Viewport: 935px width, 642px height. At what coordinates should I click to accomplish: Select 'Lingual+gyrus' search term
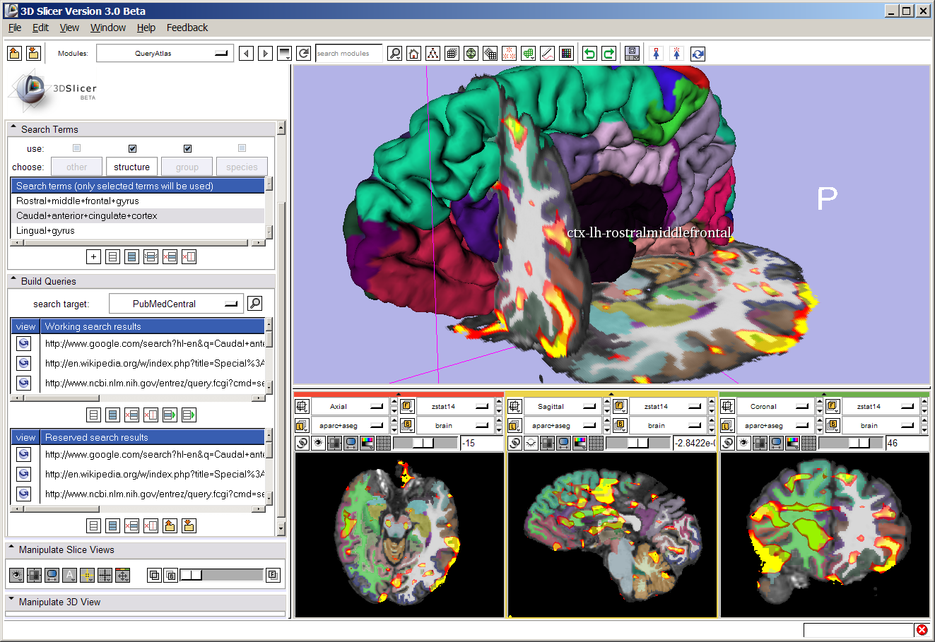(45, 231)
